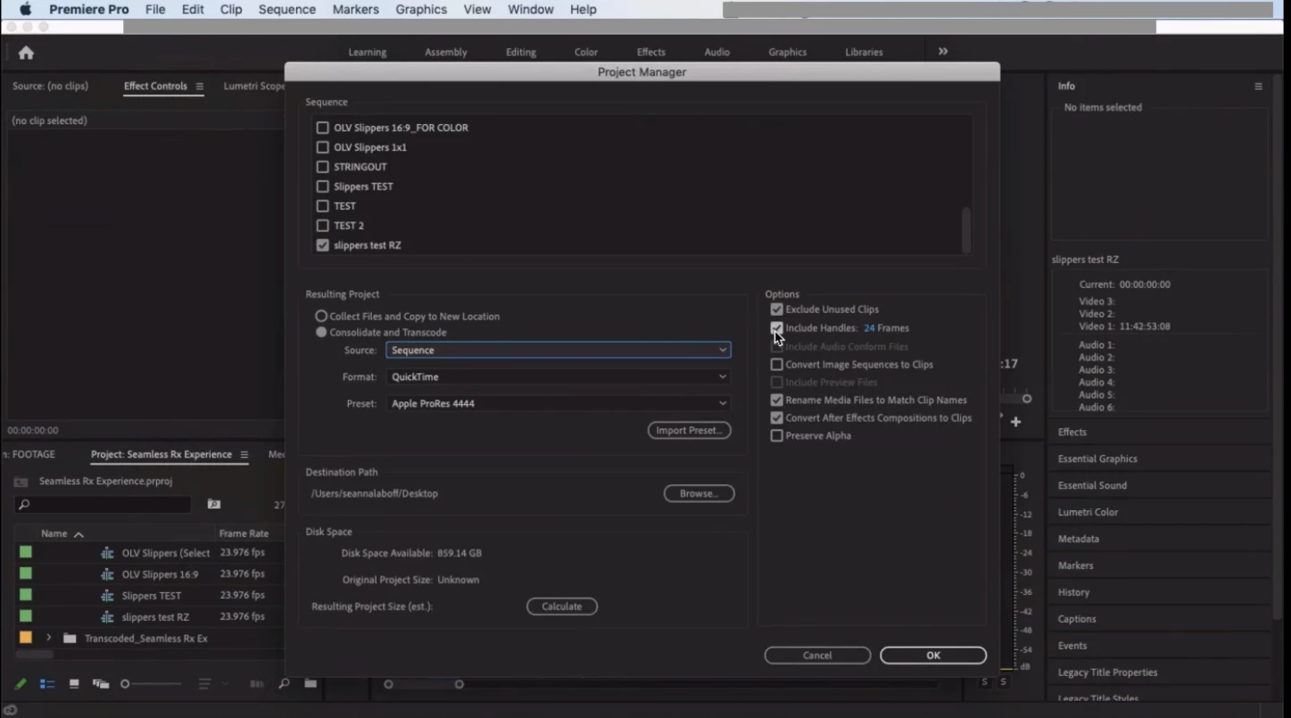Click the Find magnifier icon at project panel bottom

point(284,684)
